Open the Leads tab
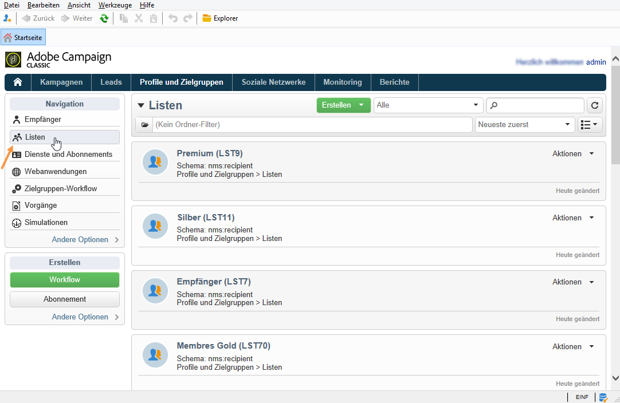The width and height of the screenshot is (620, 403). click(x=111, y=82)
